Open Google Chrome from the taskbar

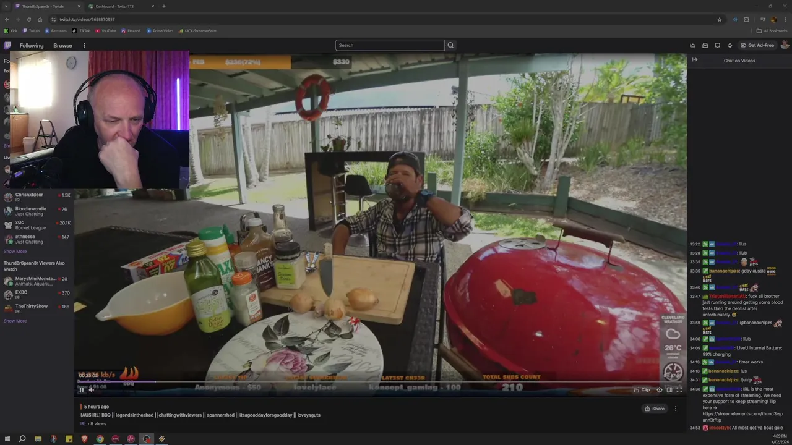[100, 439]
